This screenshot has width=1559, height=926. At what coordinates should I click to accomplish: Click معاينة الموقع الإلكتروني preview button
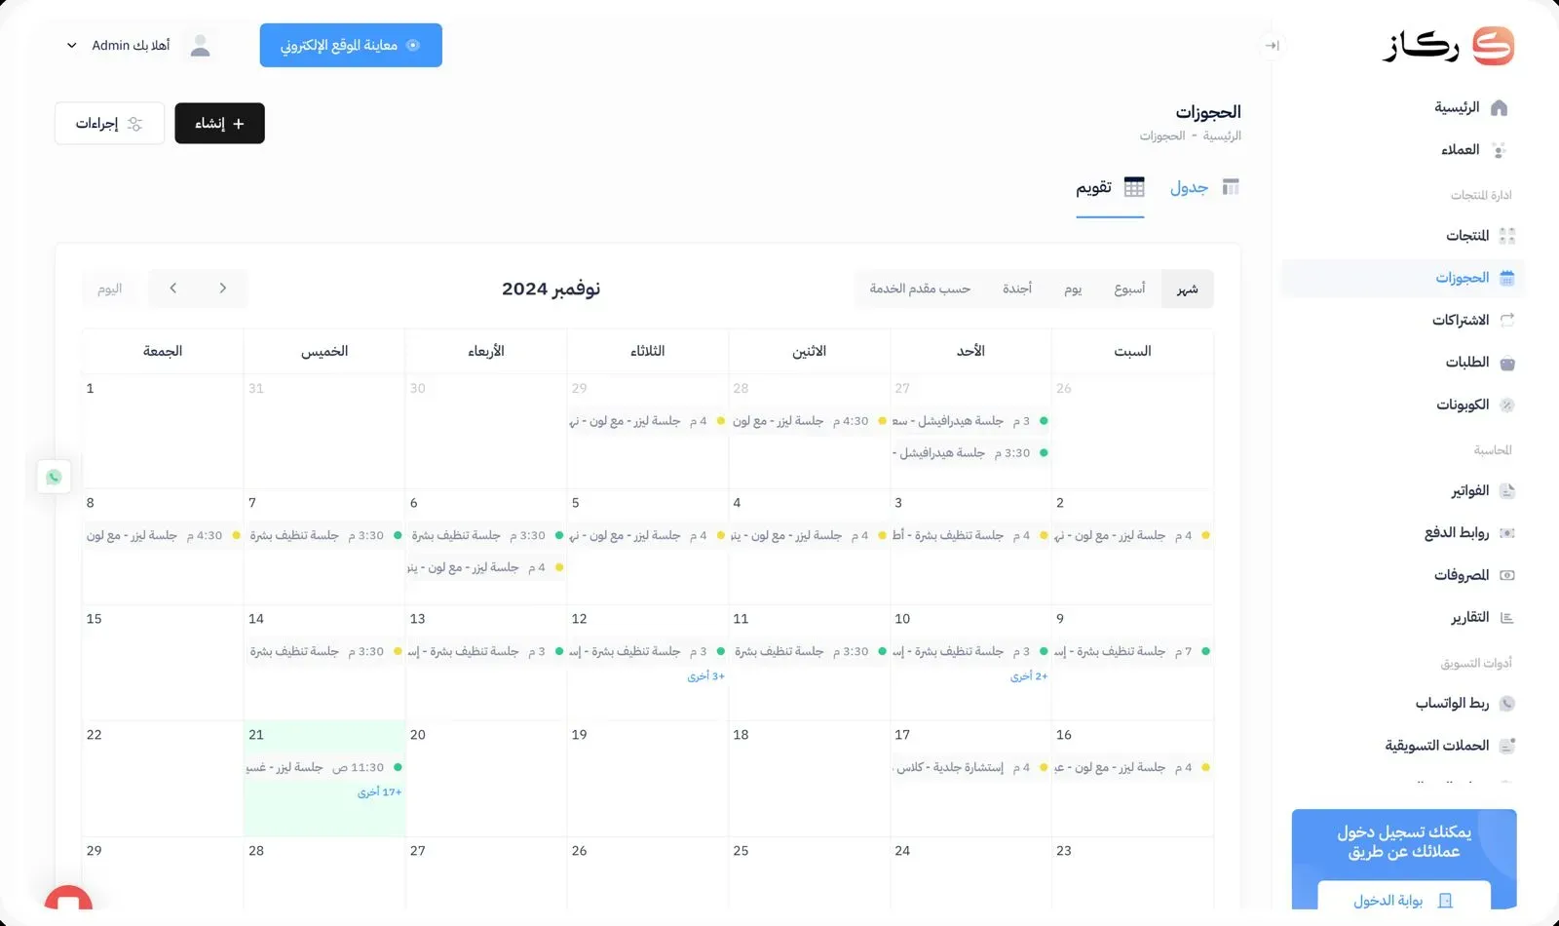(351, 46)
